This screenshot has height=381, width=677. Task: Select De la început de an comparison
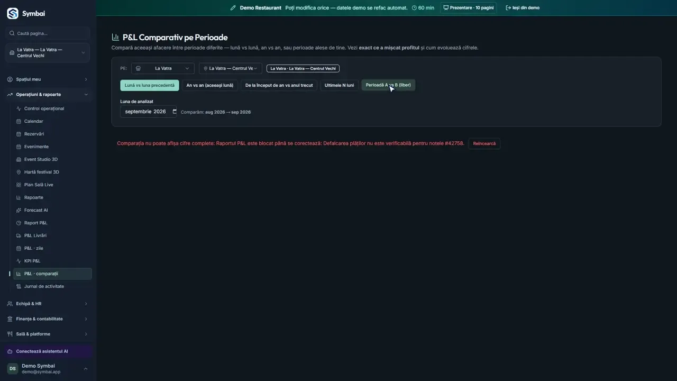coord(279,85)
